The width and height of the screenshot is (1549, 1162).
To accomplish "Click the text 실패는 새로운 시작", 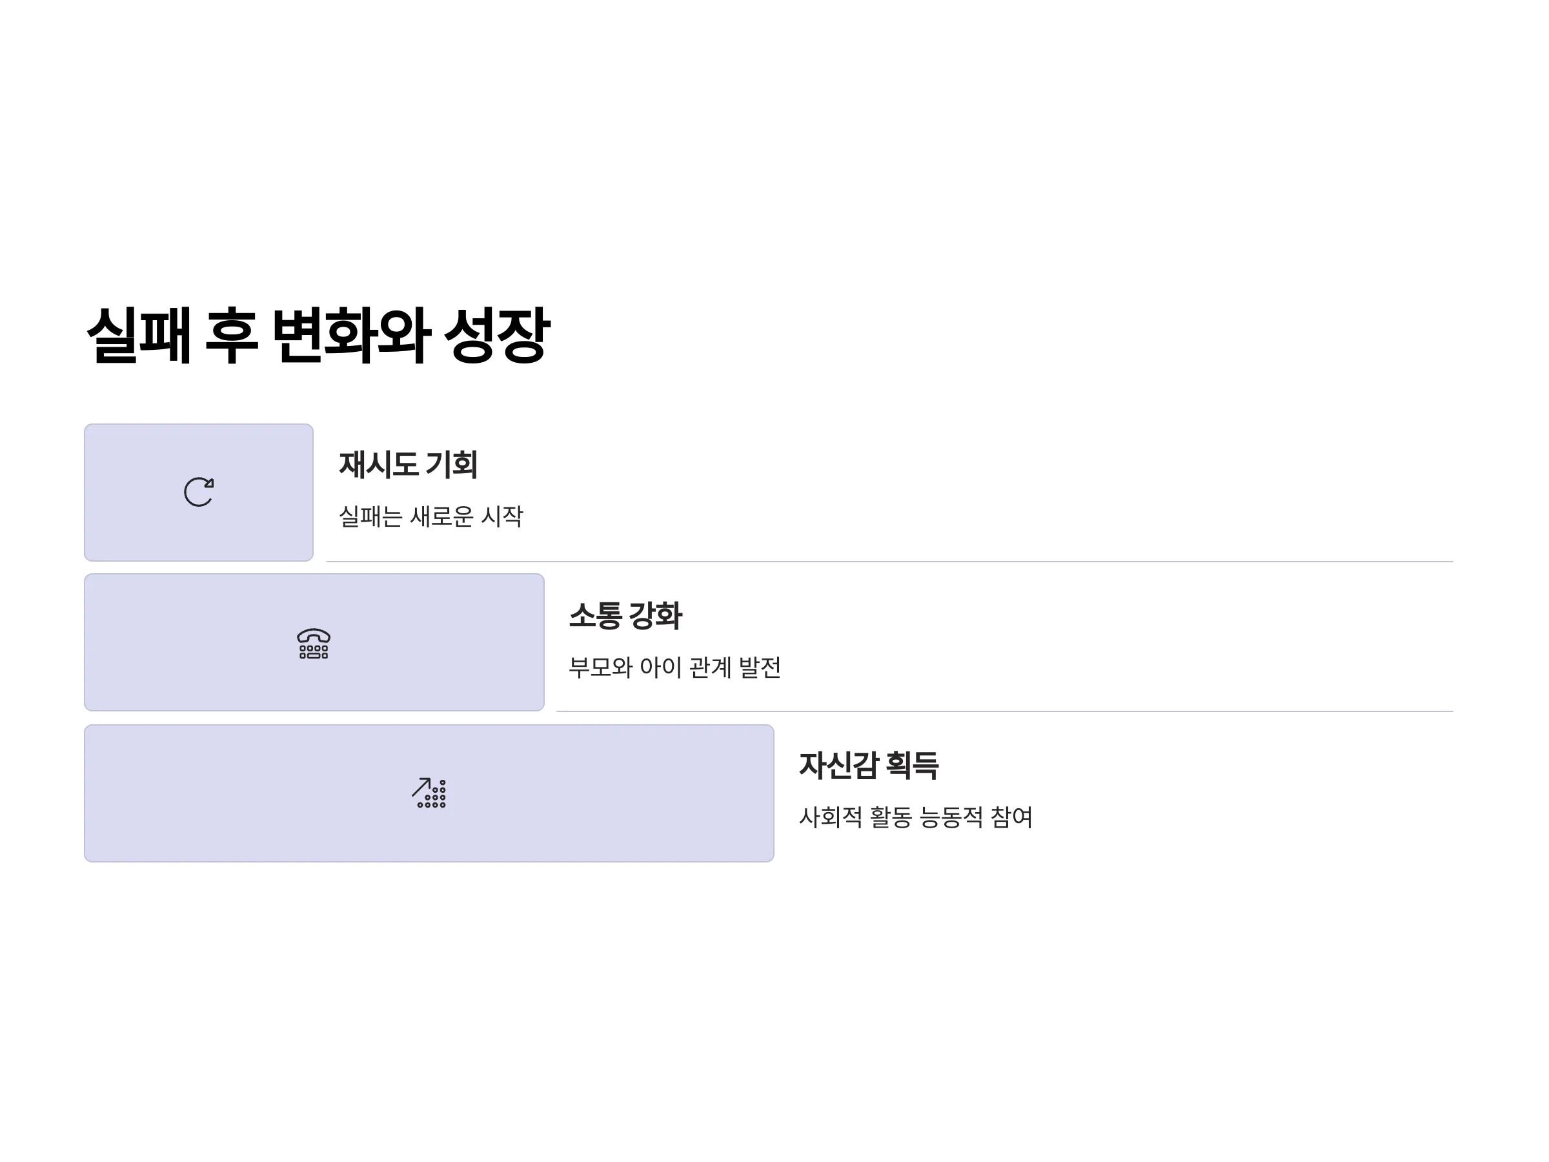I will [x=430, y=516].
